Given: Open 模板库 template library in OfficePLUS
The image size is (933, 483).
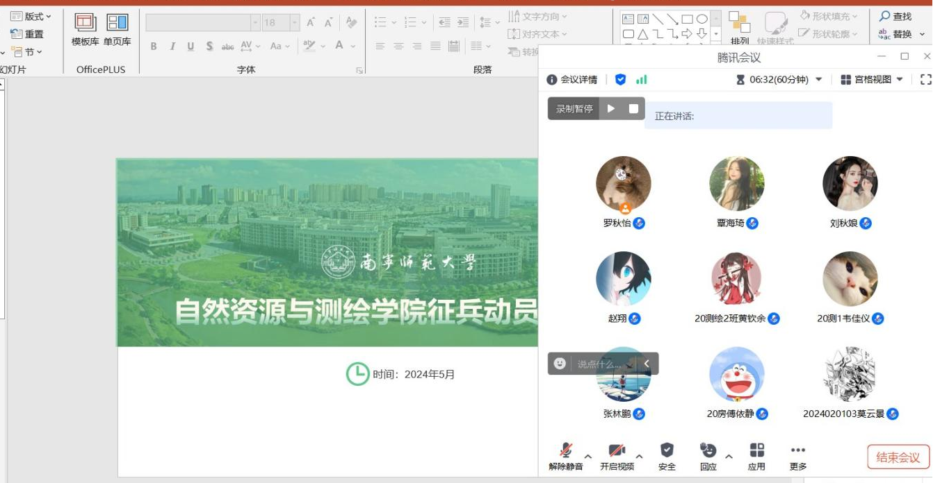Looking at the screenshot, I should click(86, 30).
